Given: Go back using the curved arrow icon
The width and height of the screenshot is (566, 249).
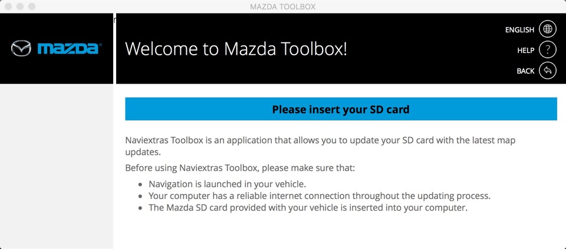Looking at the screenshot, I should click(548, 71).
